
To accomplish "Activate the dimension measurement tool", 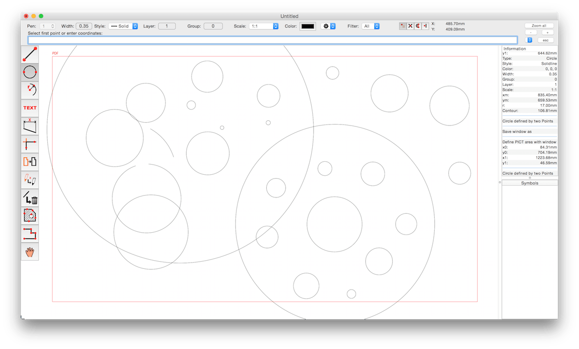I will pyautogui.click(x=29, y=126).
